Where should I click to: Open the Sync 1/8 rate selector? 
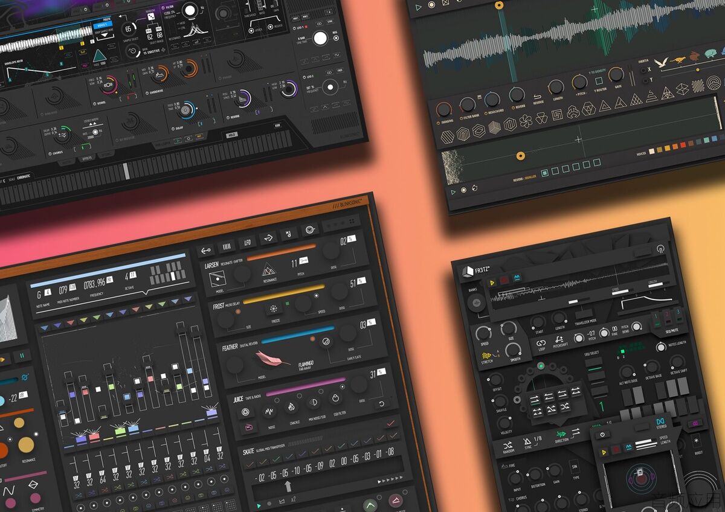pos(538,439)
